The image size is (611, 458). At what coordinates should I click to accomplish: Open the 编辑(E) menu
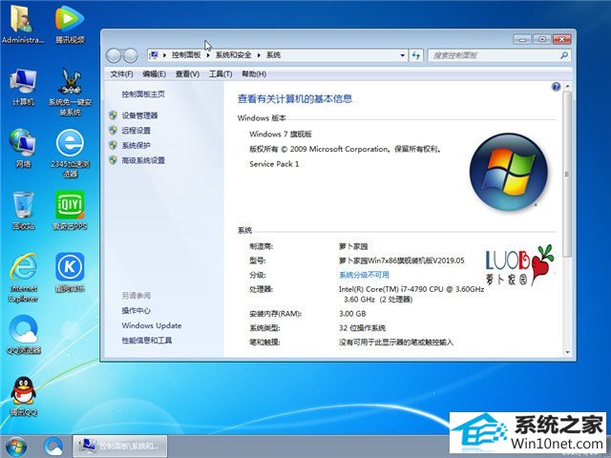[155, 74]
